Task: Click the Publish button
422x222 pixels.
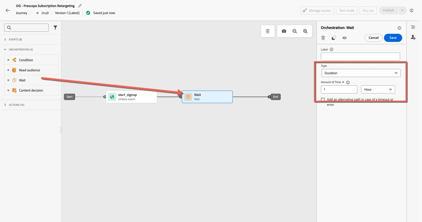Action: pyautogui.click(x=389, y=10)
